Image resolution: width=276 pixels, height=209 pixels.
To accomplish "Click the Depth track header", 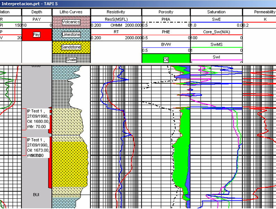I will (x=36, y=12).
